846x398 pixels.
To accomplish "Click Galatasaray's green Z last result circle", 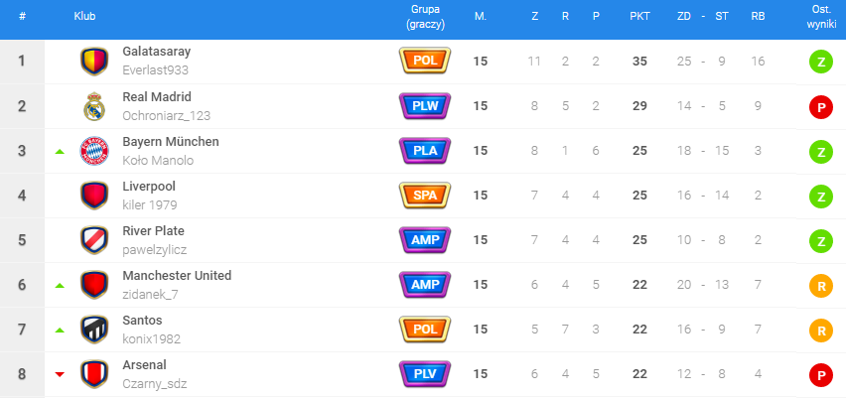I will coord(821,62).
